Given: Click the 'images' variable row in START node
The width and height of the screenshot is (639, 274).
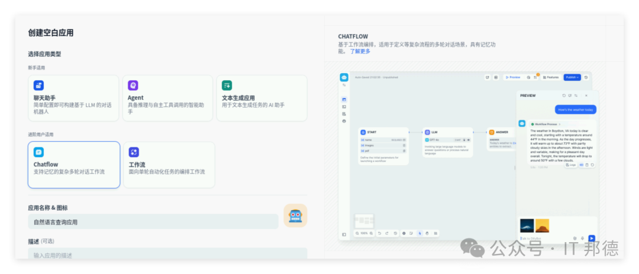Looking at the screenshot, I should (383, 145).
